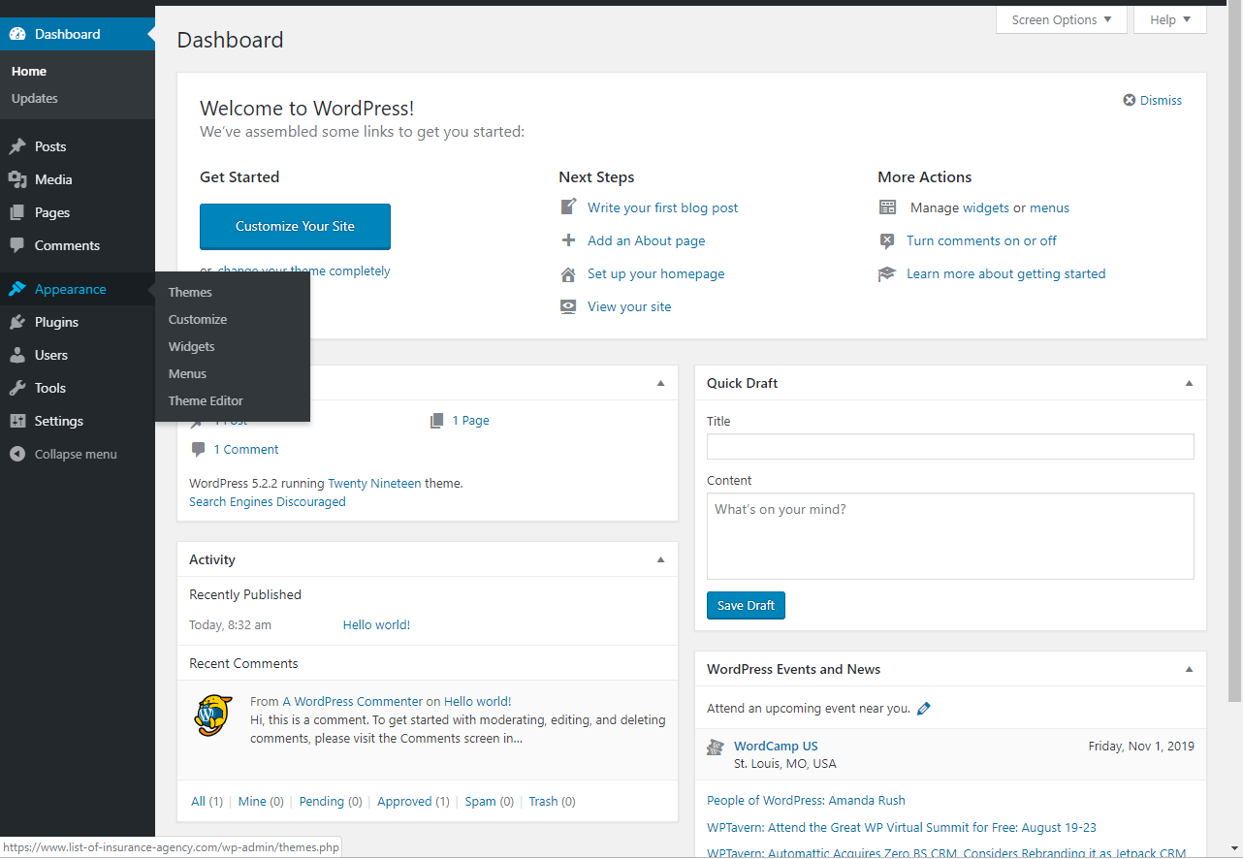Image resolution: width=1243 pixels, height=859 pixels.
Task: Show Spam comments
Action: click(480, 802)
